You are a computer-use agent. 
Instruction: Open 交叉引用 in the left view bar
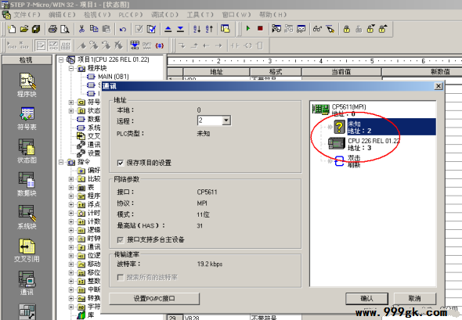(x=27, y=250)
